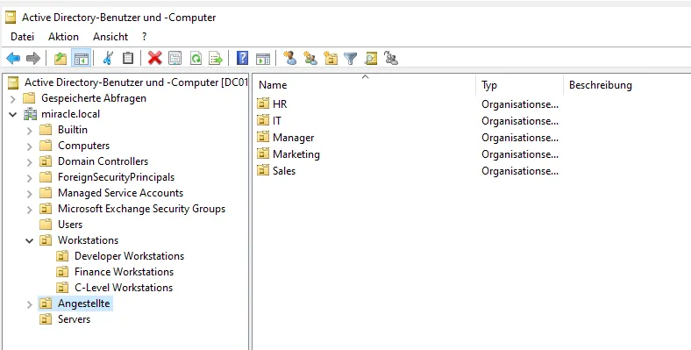This screenshot has width=691, height=350.
Task: Select the Servers OU
Action: click(74, 319)
